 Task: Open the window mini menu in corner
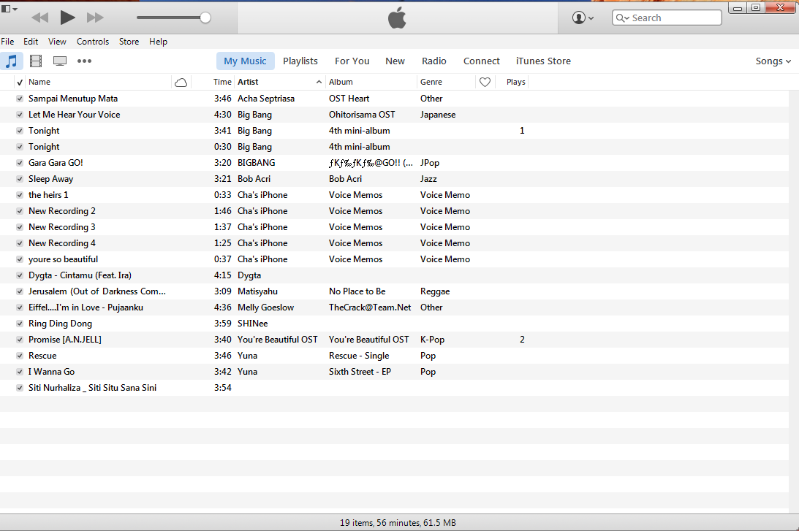tap(10, 9)
